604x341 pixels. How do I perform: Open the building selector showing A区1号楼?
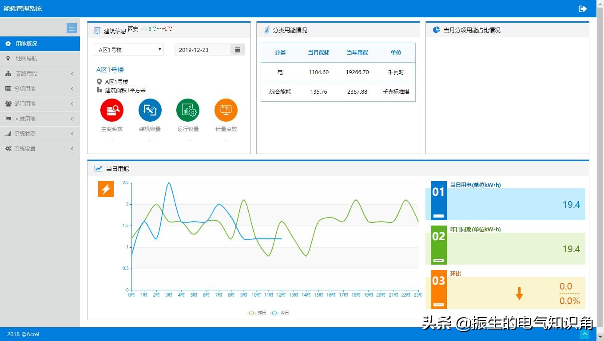128,49
